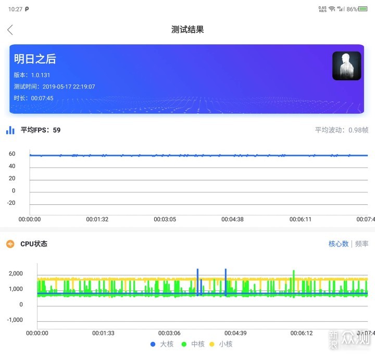Toggle the 中核 green legend dot
Image resolution: width=375 pixels, height=354 pixels.
[x=184, y=344]
